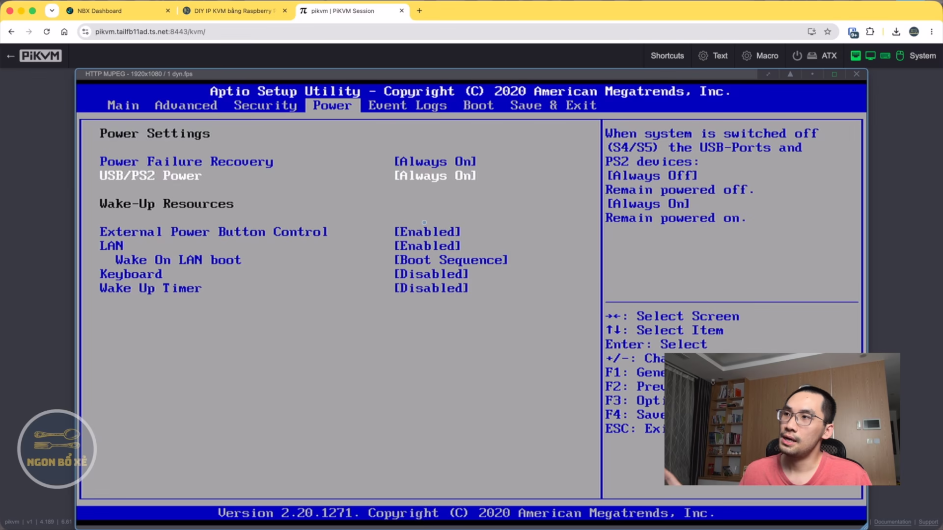Open the Support link

coord(928,522)
